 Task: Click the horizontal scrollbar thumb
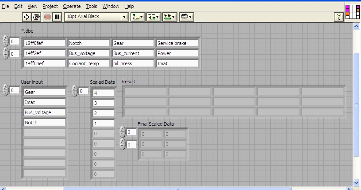click(177, 189)
